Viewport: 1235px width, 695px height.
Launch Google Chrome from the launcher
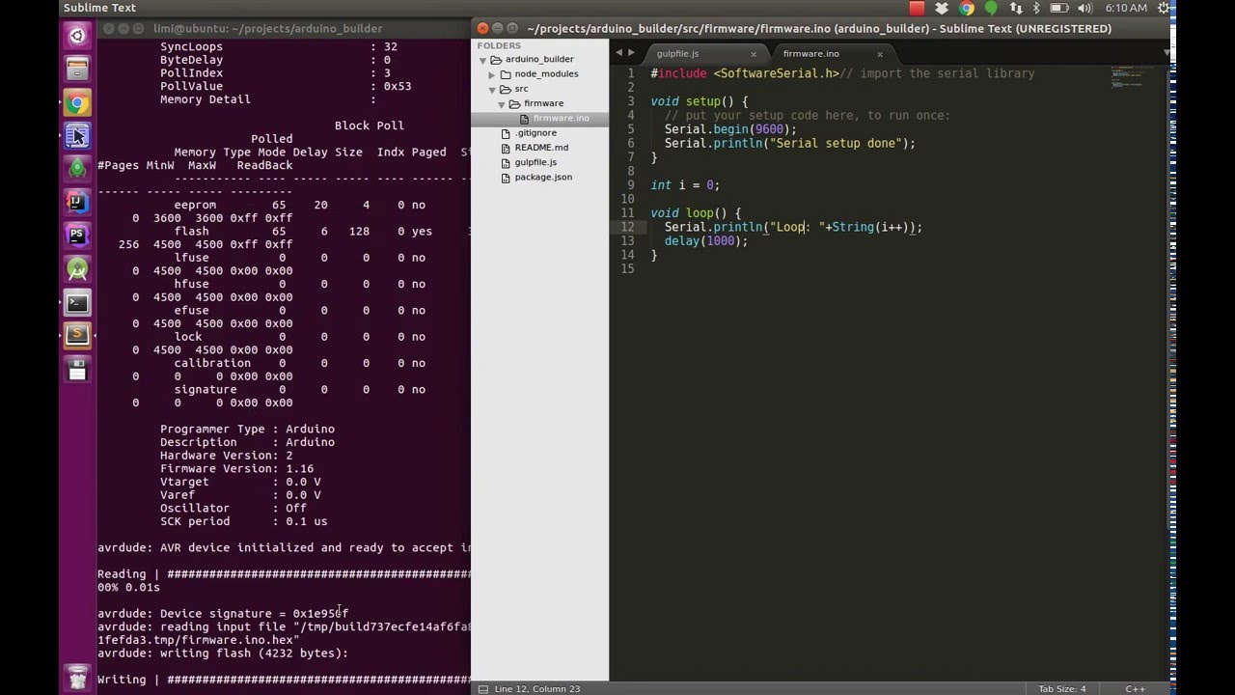coord(78,103)
